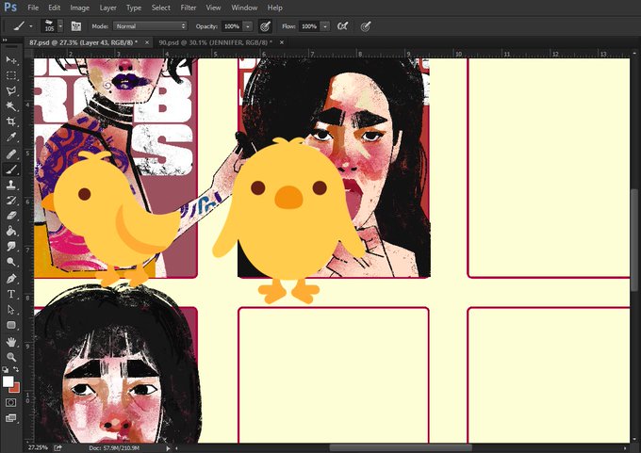
Task: Enable airbrush-style build-up
Action: pos(342,26)
